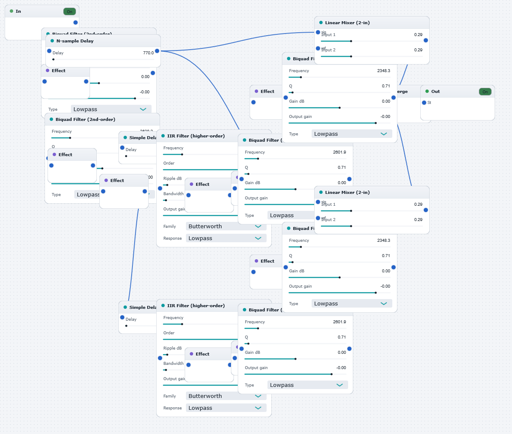Adjust Input 2 slider on lower Linear Mixer
Screen dimensions: 512x434
pyautogui.click(x=371, y=226)
